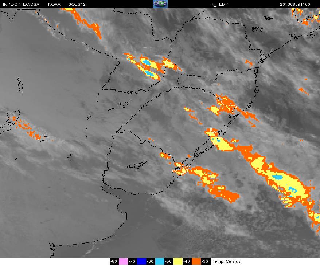Click the pink legend color swatch
The height and width of the screenshot is (265, 320).
point(123,261)
